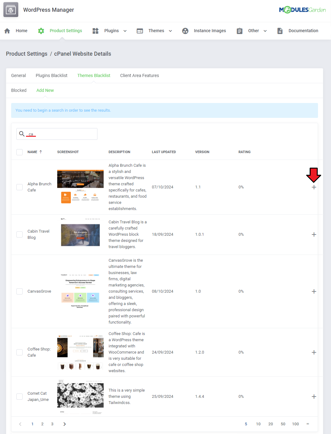Show 5 results per page

pyautogui.click(x=246, y=424)
